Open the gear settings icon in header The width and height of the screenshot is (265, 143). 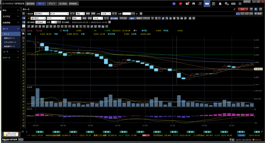pyautogui.click(x=227, y=4)
